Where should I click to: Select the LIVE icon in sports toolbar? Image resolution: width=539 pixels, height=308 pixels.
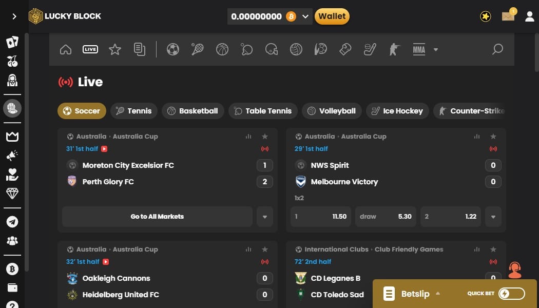90,49
